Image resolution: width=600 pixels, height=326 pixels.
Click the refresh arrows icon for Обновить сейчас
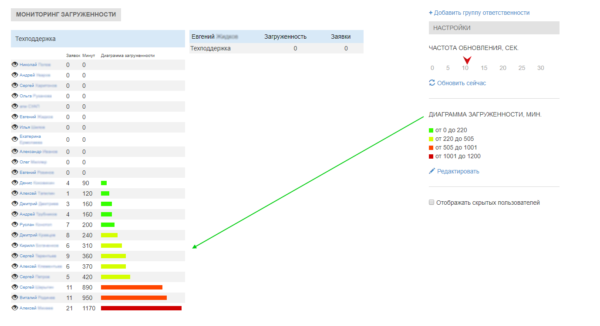(432, 83)
